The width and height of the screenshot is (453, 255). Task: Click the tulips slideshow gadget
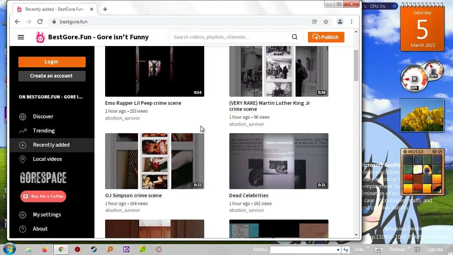(422, 115)
